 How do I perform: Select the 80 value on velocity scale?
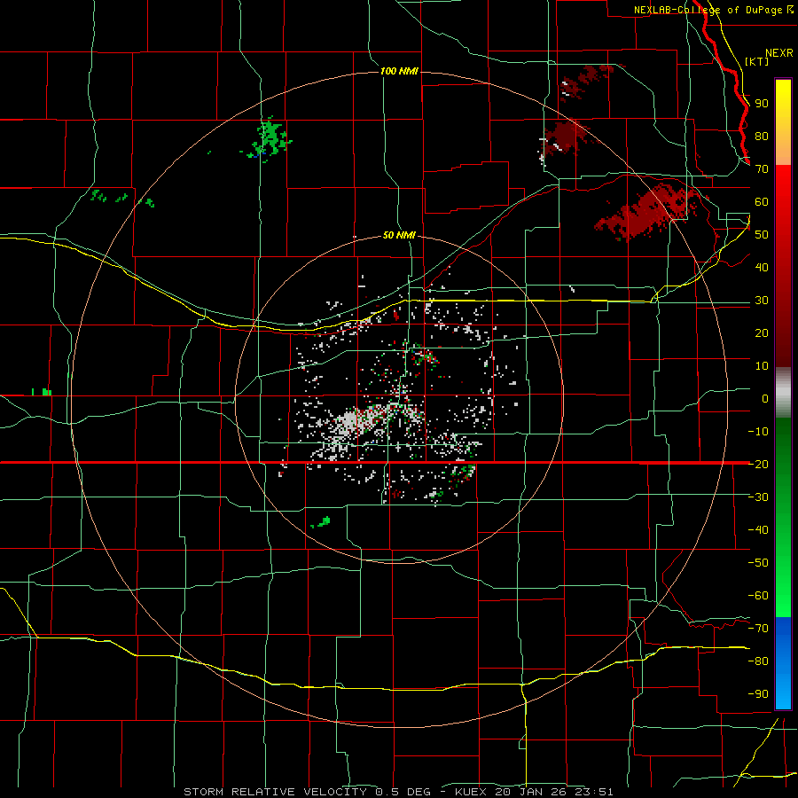[762, 136]
